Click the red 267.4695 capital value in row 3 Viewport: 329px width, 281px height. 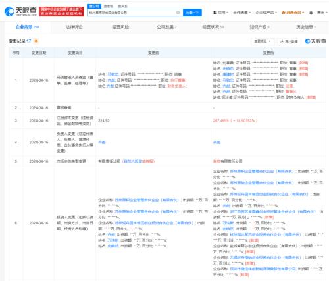(x=235, y=120)
